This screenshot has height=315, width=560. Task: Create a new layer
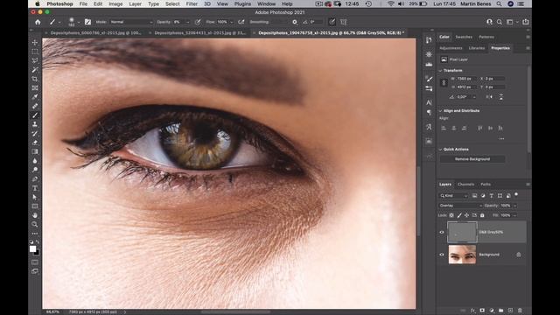[x=510, y=311]
